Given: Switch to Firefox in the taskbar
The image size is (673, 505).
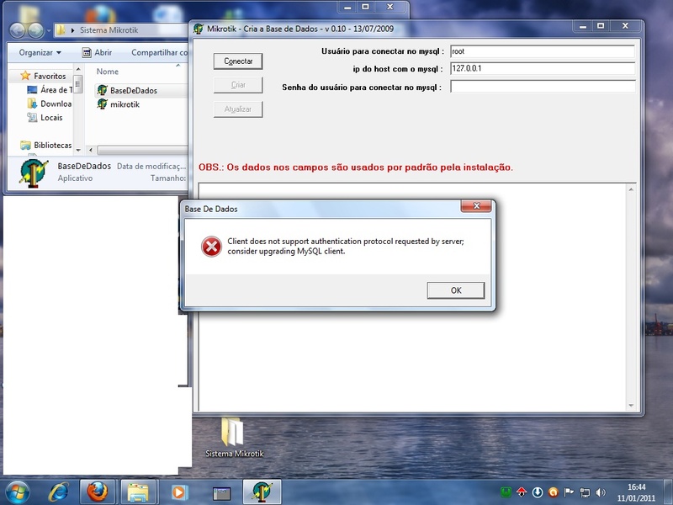Looking at the screenshot, I should (98, 492).
